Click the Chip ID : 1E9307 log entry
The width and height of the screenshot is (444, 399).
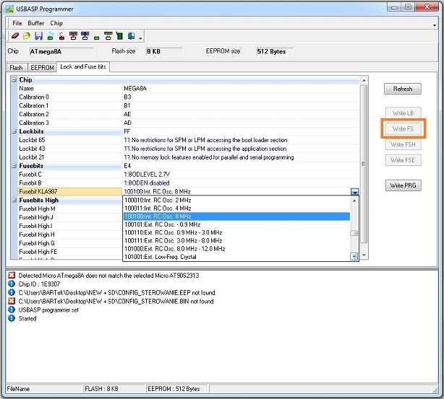pos(39,284)
